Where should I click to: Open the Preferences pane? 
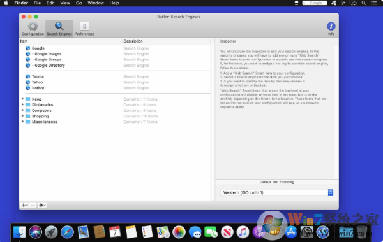(84, 29)
